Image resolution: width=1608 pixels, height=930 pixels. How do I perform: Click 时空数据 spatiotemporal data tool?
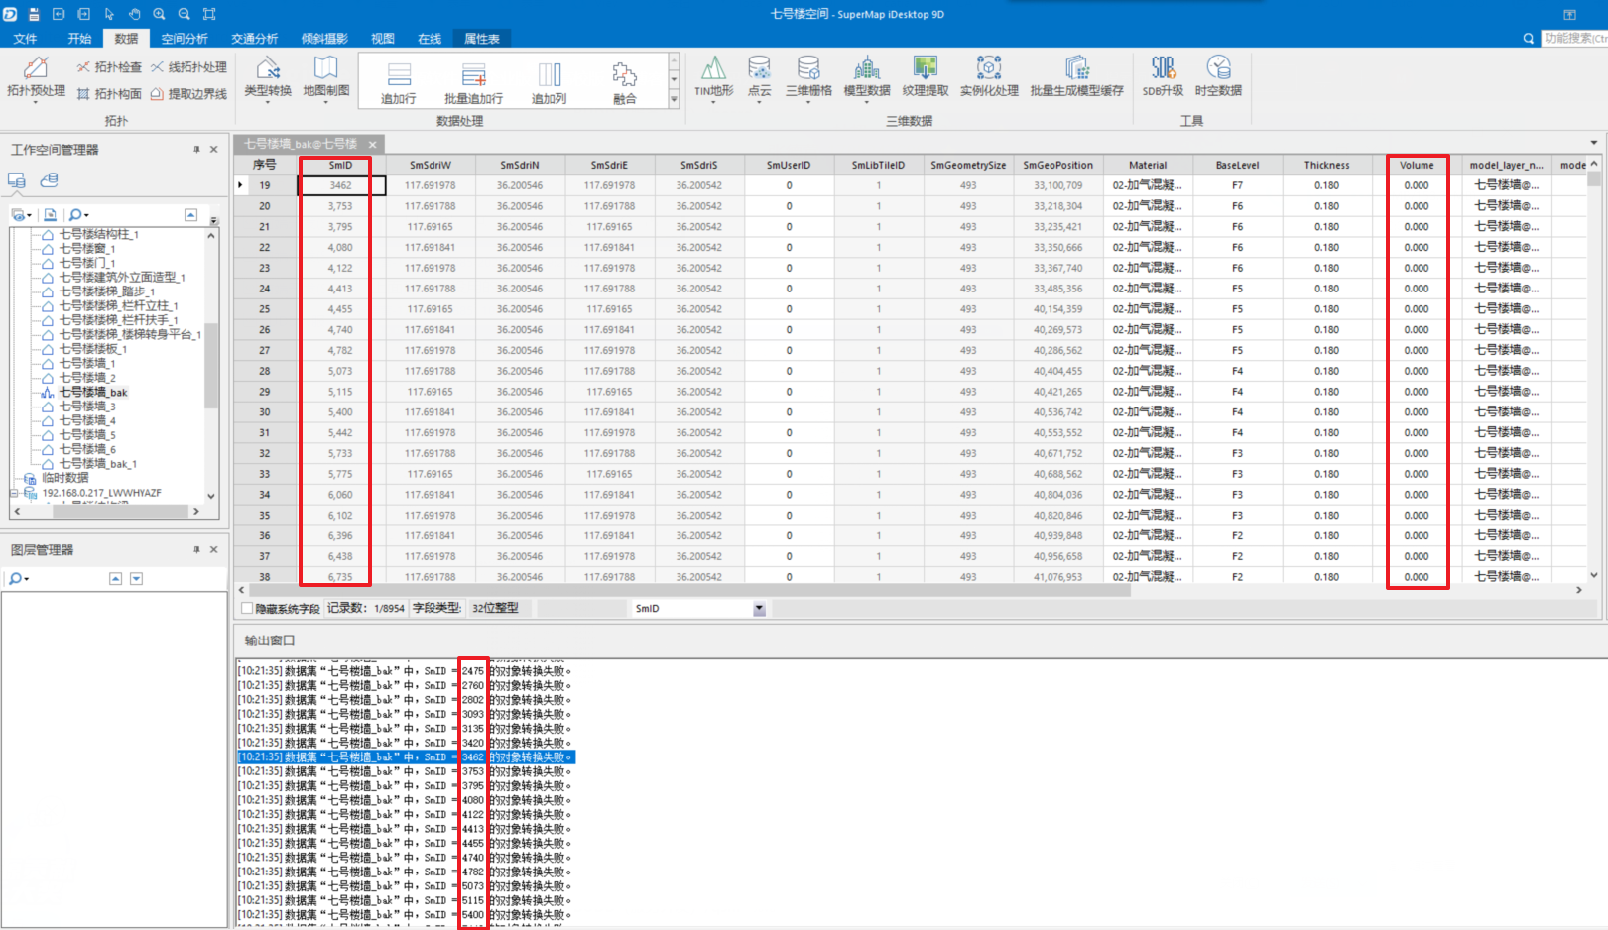pyautogui.click(x=1218, y=77)
